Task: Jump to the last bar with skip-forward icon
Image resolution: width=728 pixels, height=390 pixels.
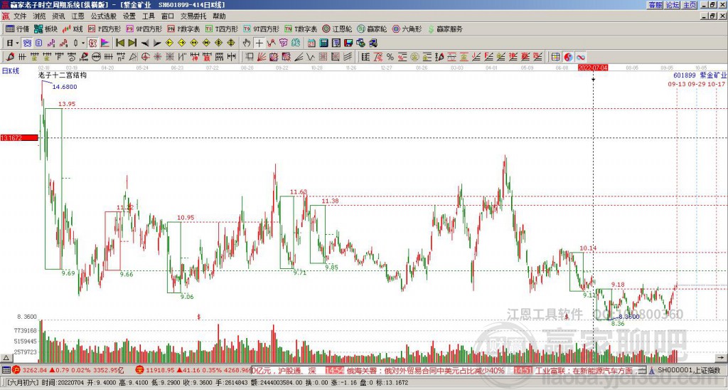Action: [132, 43]
